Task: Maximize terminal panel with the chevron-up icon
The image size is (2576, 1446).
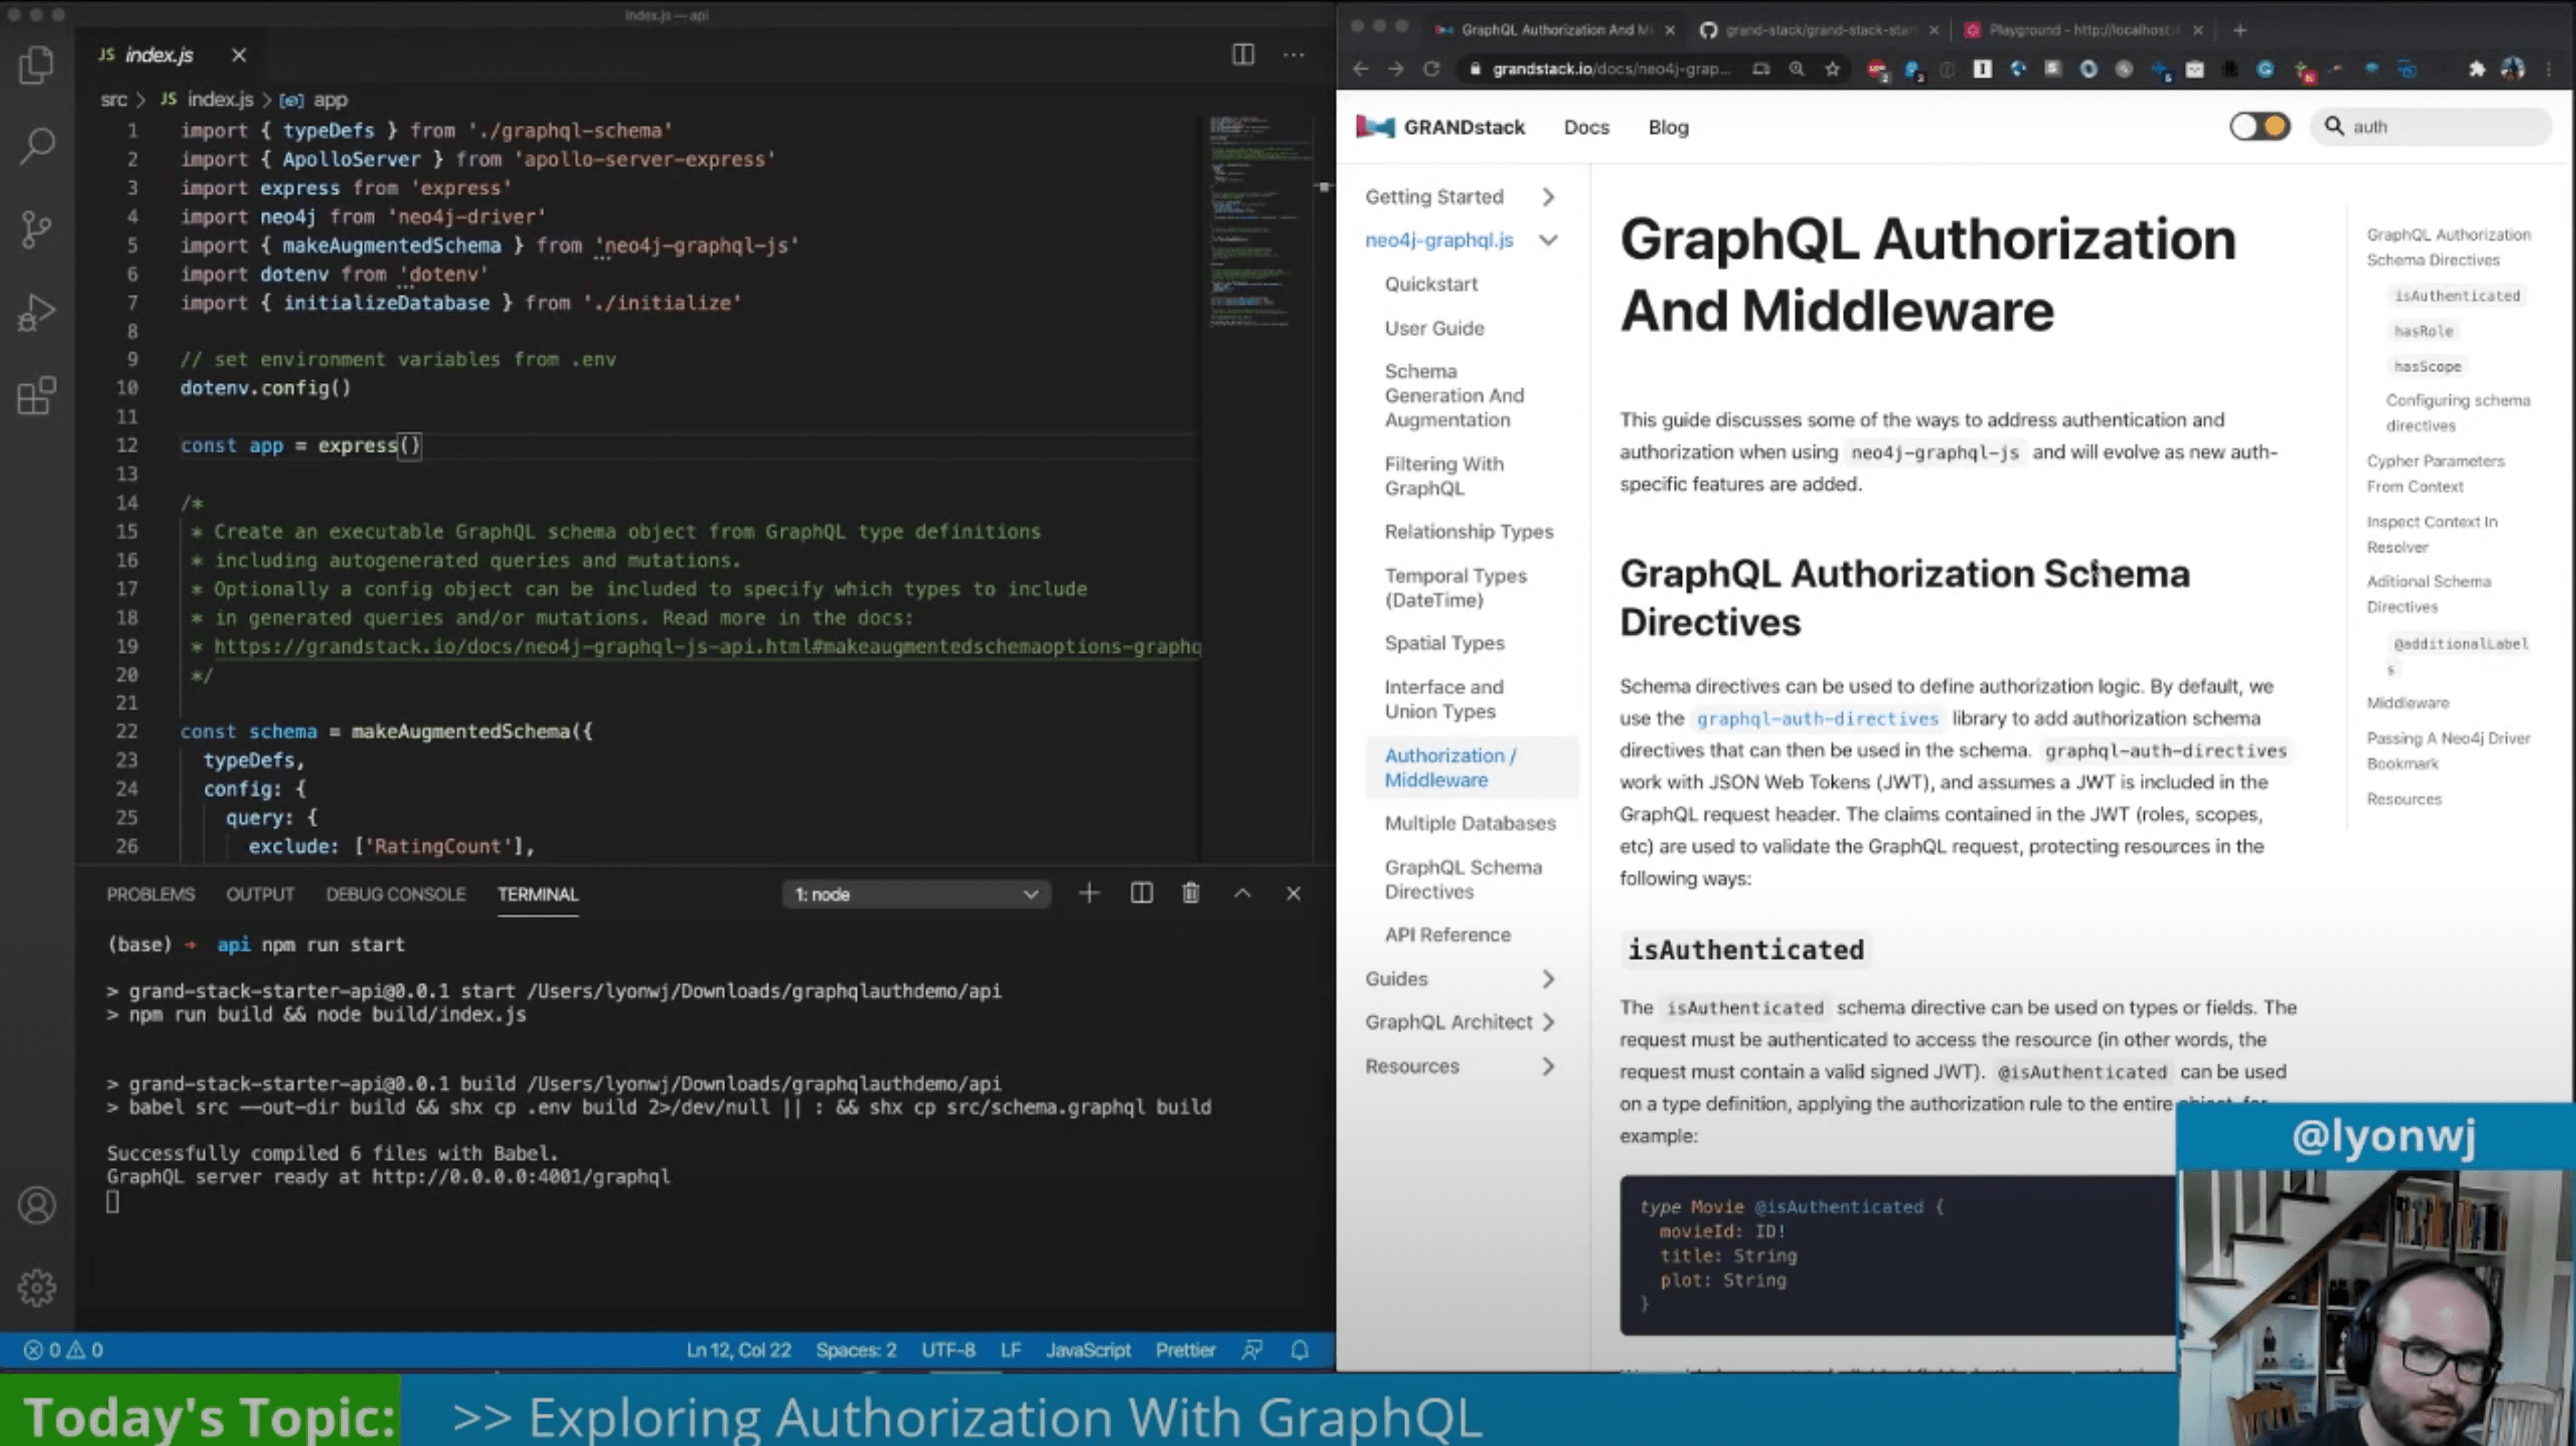Action: click(x=1242, y=893)
